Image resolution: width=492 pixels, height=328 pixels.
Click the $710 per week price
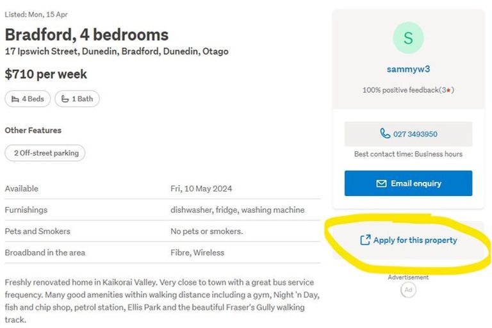pos(45,74)
